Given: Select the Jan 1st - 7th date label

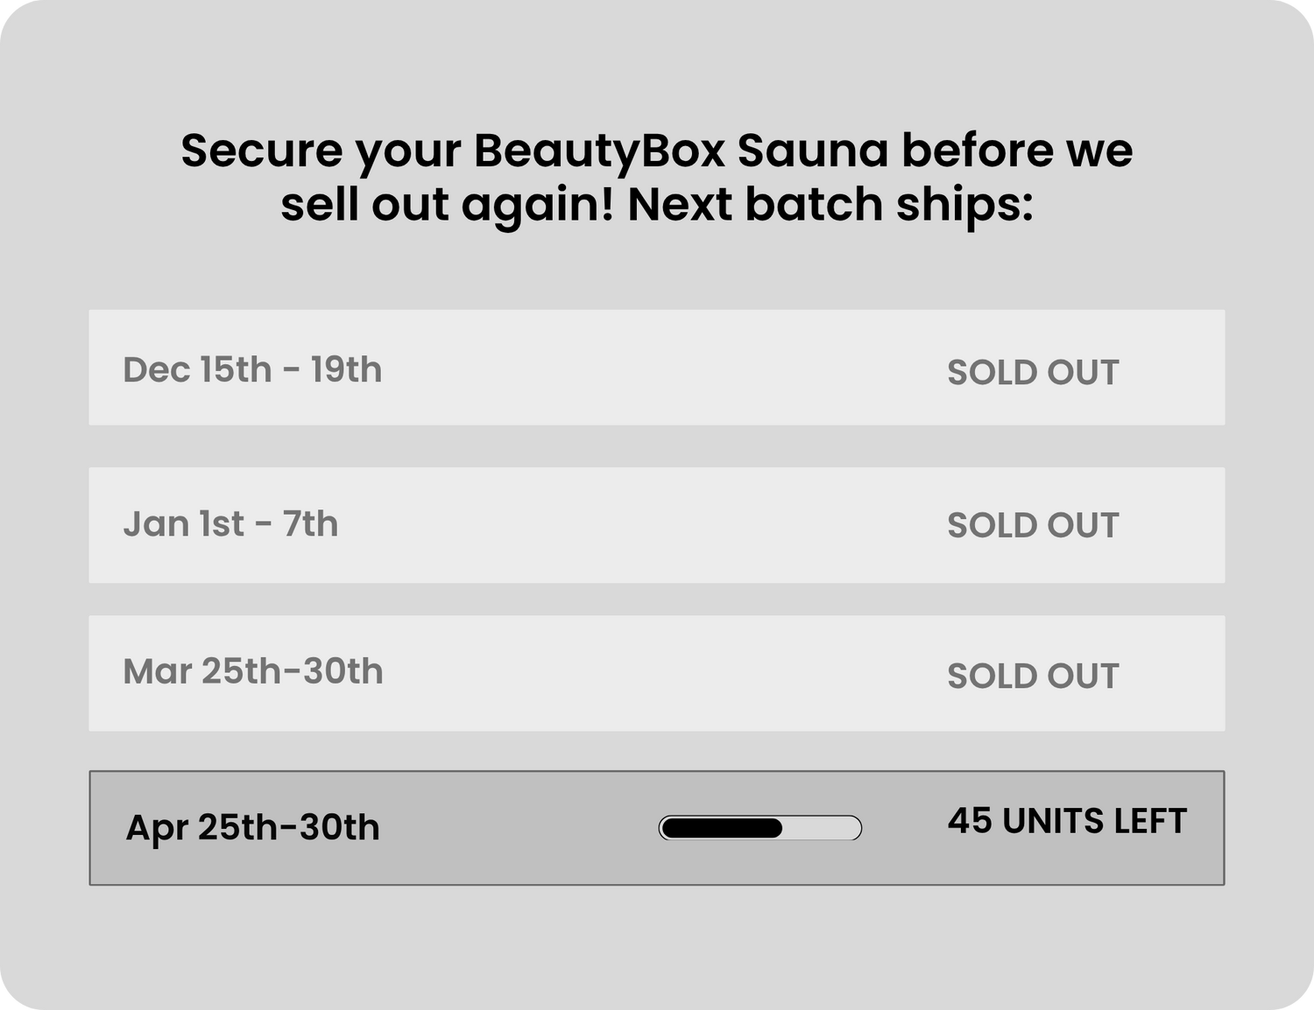Looking at the screenshot, I should coord(230,524).
